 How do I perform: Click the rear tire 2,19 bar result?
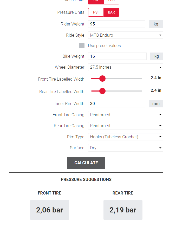pos(123,210)
